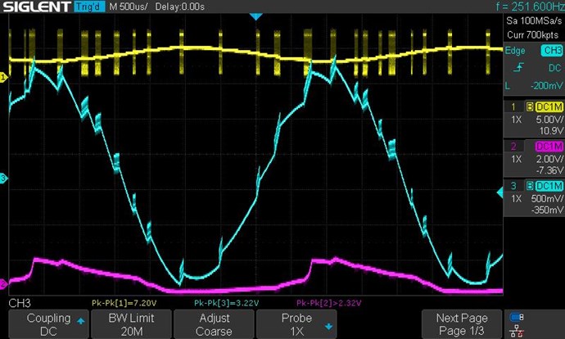Click channel 3 cyan ground marker
The height and width of the screenshot is (339, 565).
3,178
